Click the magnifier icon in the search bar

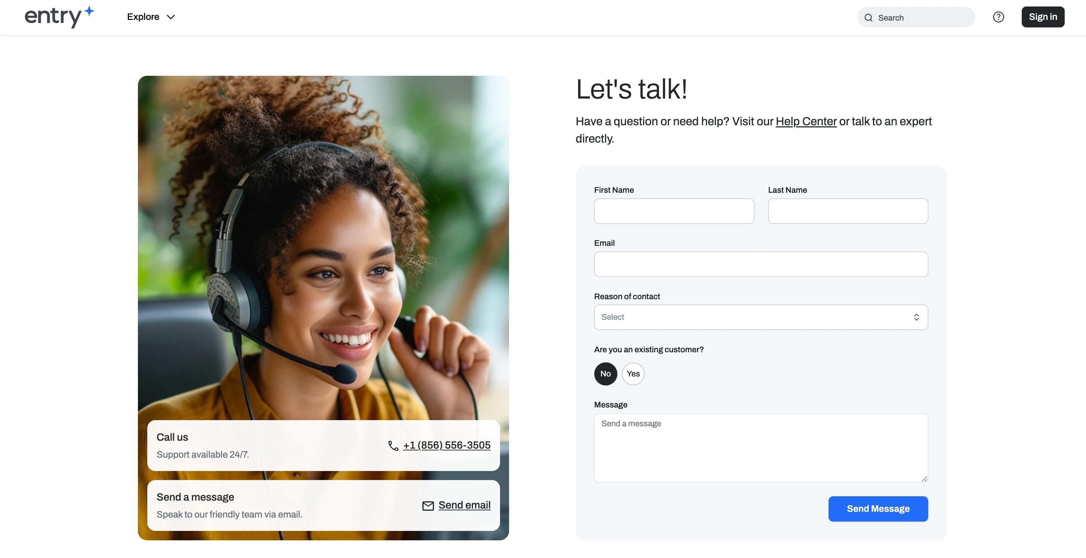point(868,18)
